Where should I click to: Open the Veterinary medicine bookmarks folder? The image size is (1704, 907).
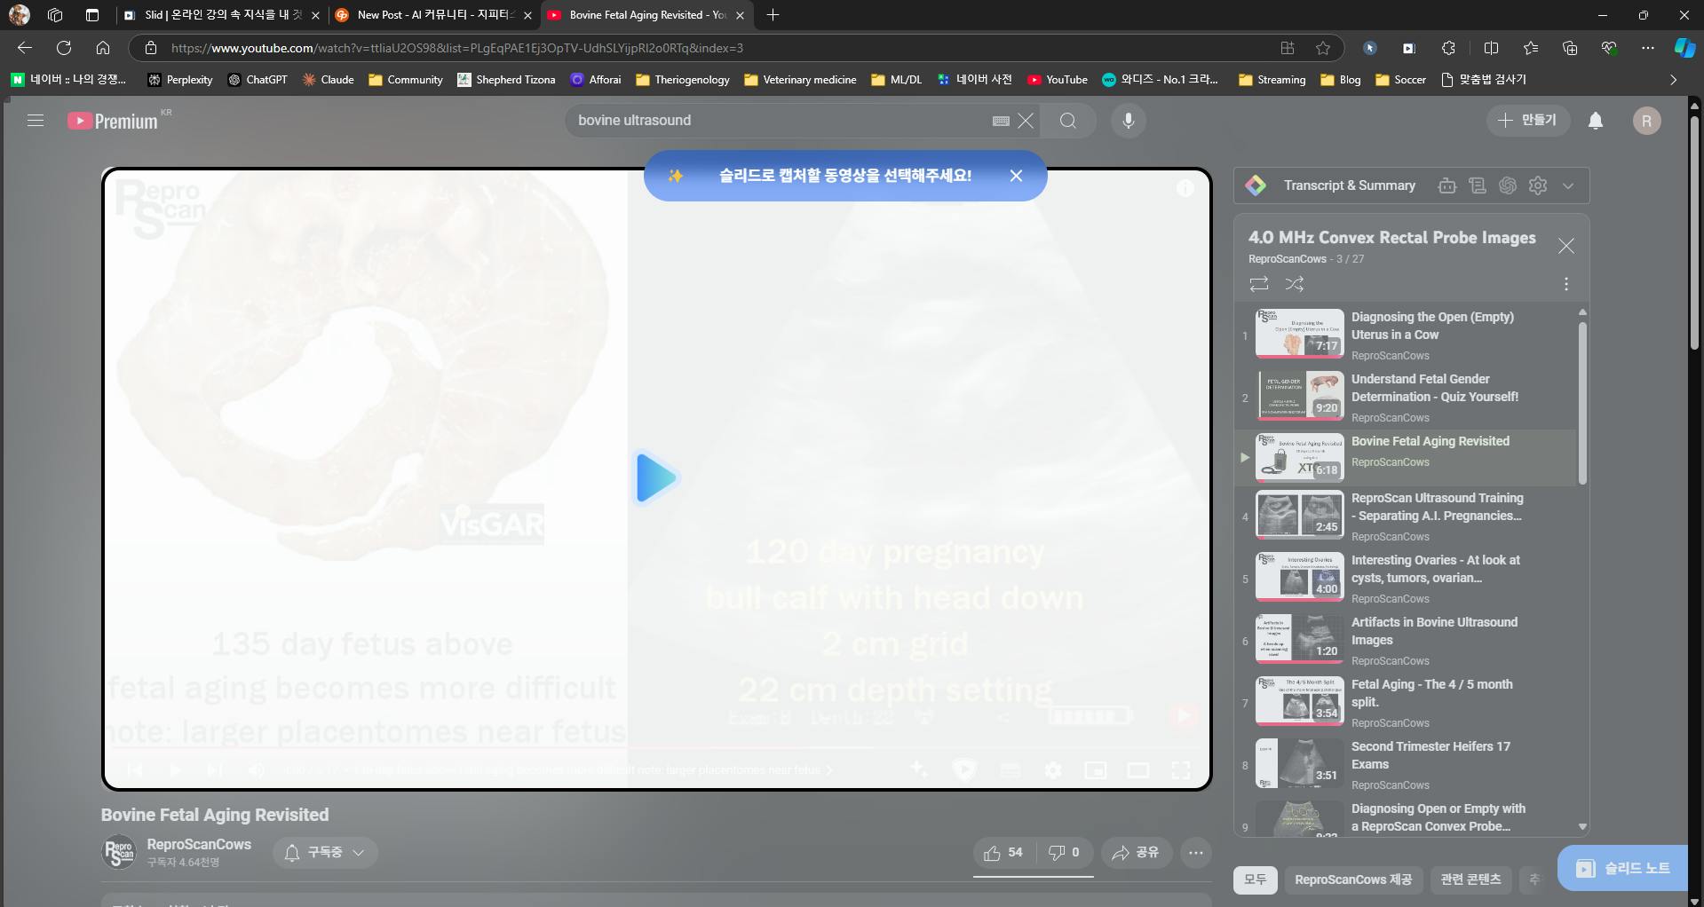(x=800, y=80)
